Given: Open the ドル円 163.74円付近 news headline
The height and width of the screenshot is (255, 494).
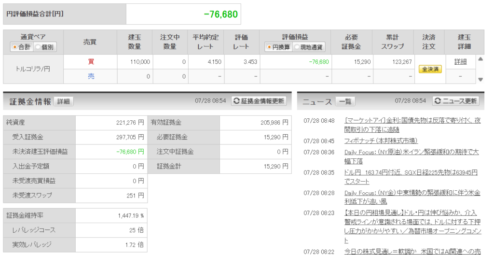Looking at the screenshot, I should point(411,177).
